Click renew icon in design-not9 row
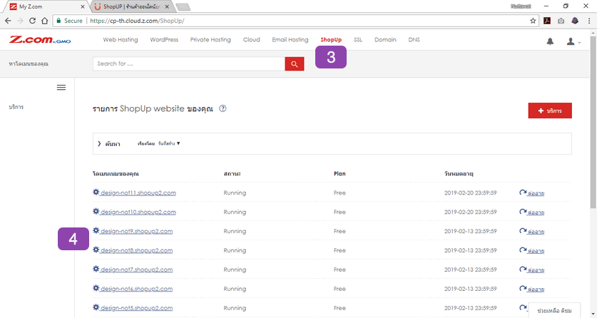Viewport: 597px width, 318px height. (x=523, y=231)
